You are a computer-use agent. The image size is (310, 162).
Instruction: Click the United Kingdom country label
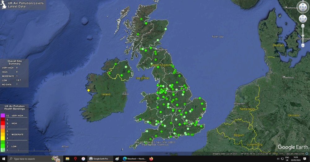(161, 65)
